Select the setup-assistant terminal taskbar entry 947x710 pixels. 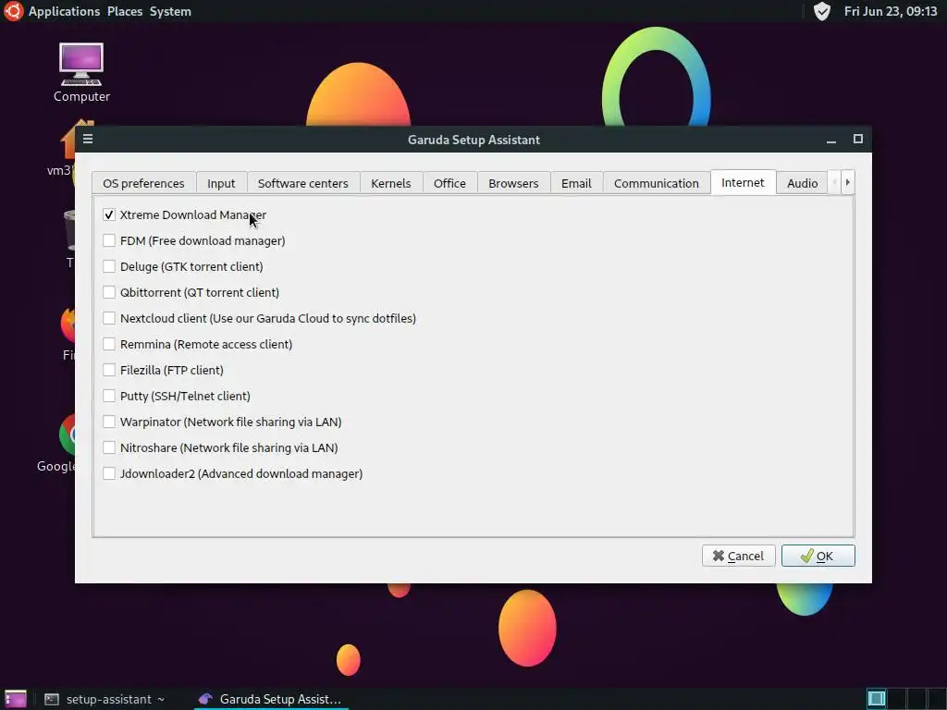coord(104,699)
